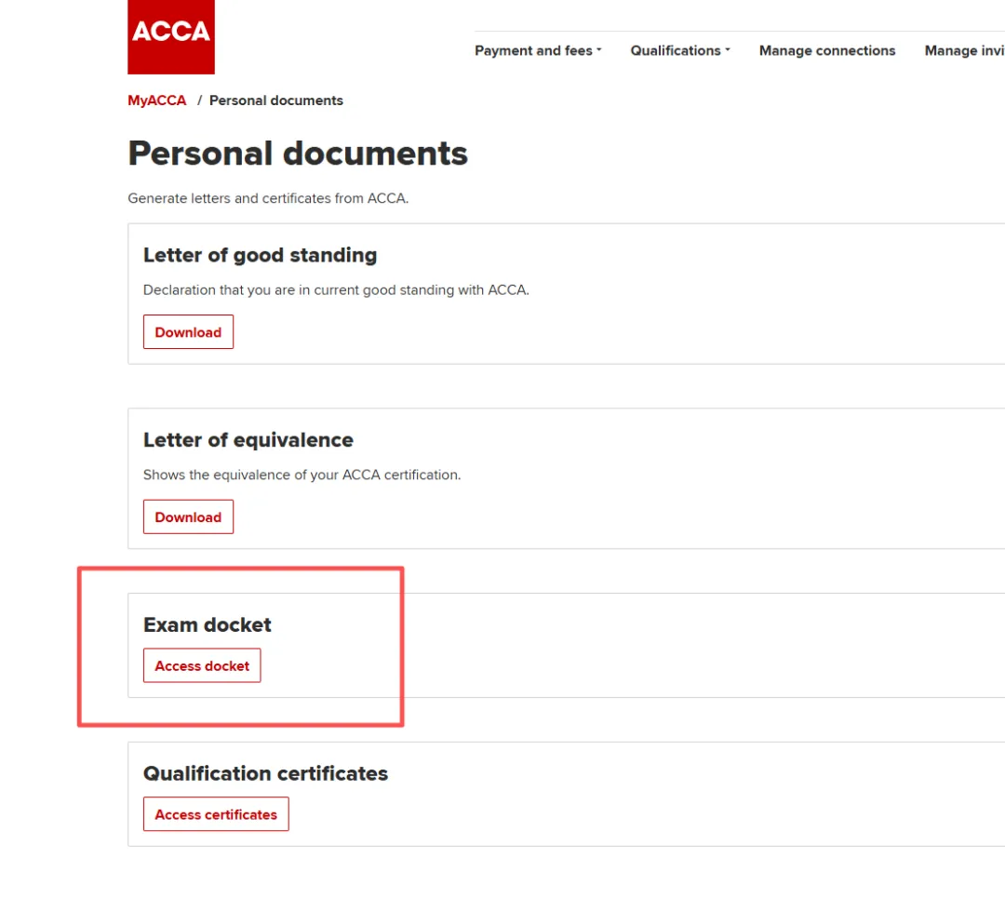Screen dimensions: 1005x911
Task: Click the Qualification certificates heading
Action: pos(265,773)
